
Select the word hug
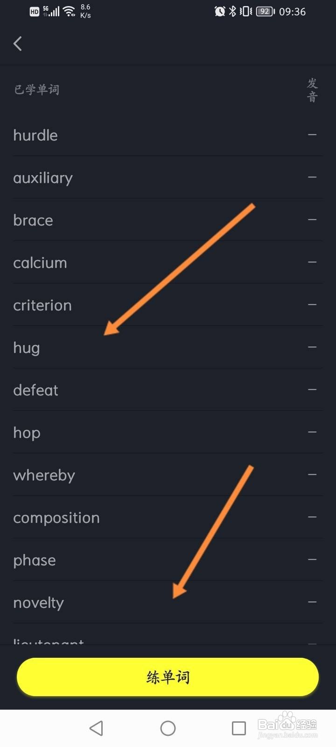(27, 349)
